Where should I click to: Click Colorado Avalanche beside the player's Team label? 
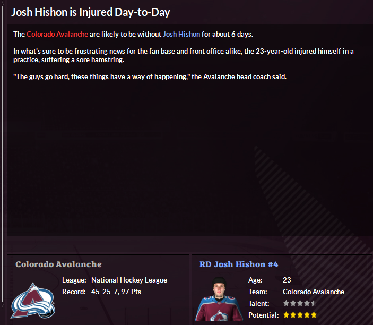pos(313,292)
